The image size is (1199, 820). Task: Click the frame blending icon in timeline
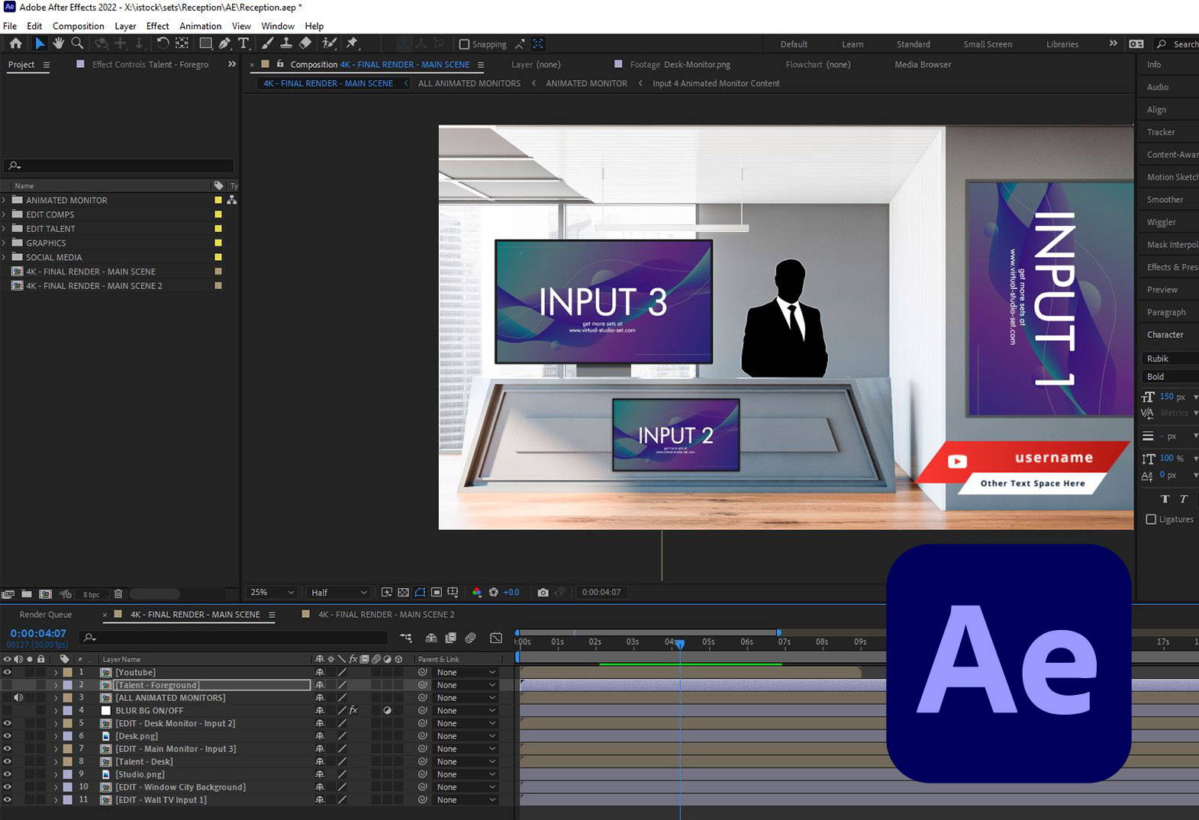tap(451, 638)
